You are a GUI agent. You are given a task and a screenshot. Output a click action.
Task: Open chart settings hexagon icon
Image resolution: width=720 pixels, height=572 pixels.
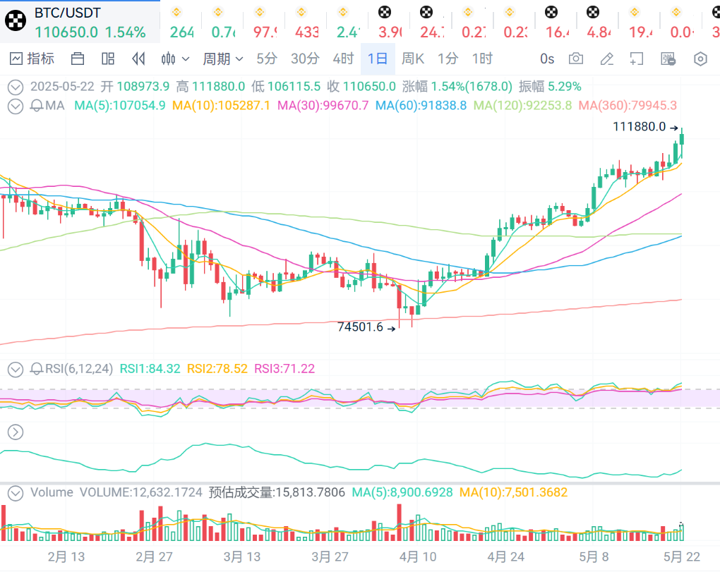click(700, 59)
